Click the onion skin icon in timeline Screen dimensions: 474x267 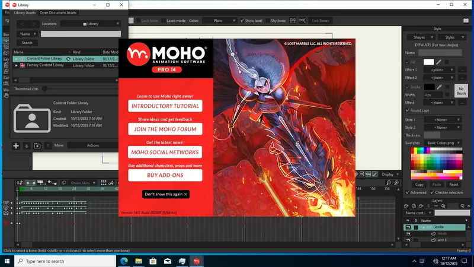point(64,183)
